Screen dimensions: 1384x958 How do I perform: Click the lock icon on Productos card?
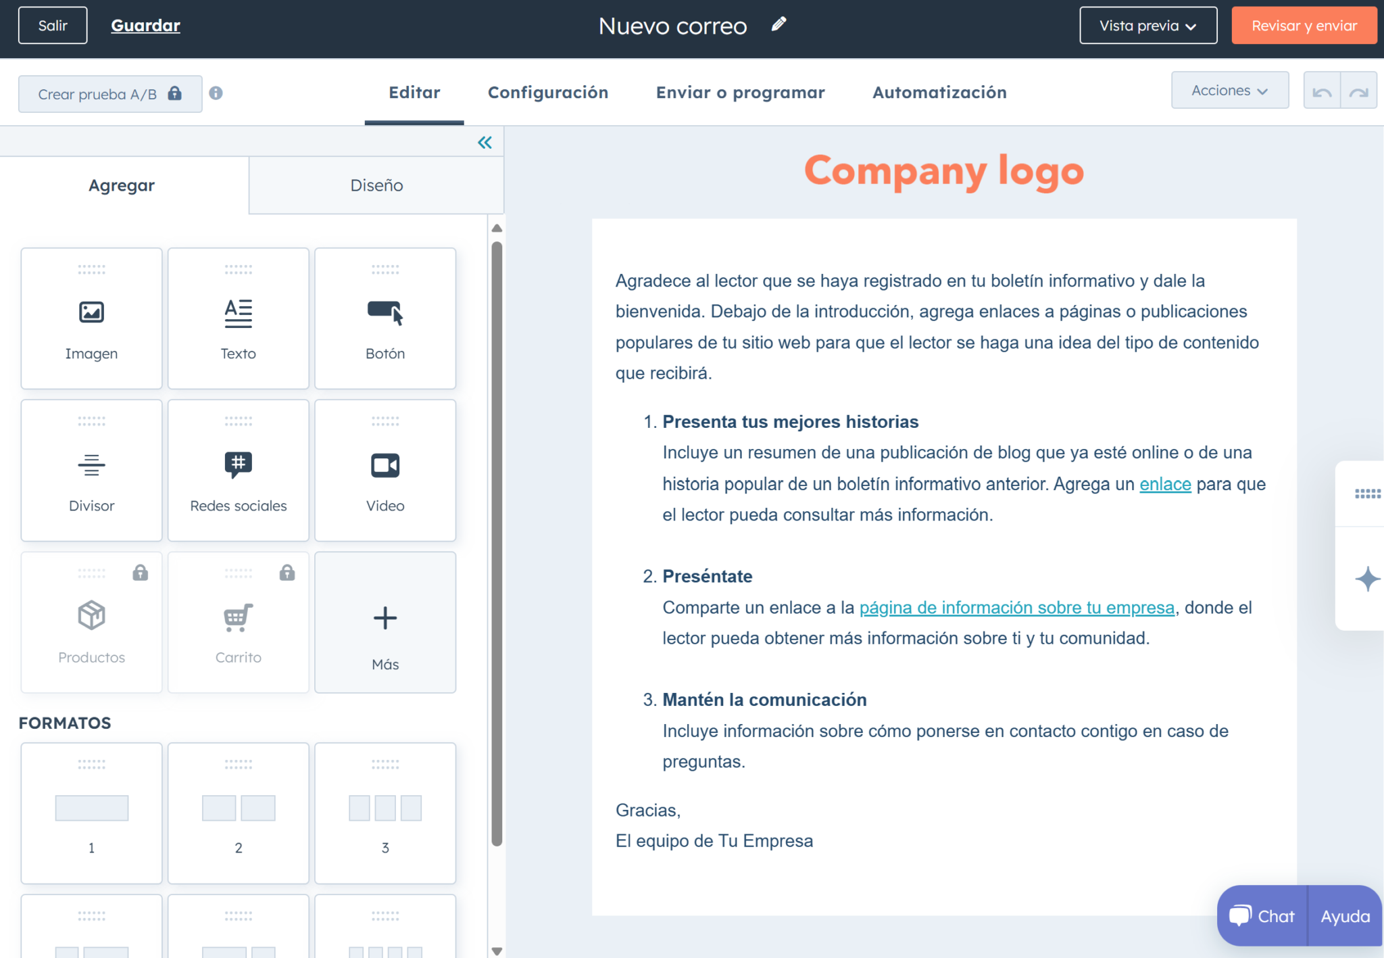[x=140, y=573]
